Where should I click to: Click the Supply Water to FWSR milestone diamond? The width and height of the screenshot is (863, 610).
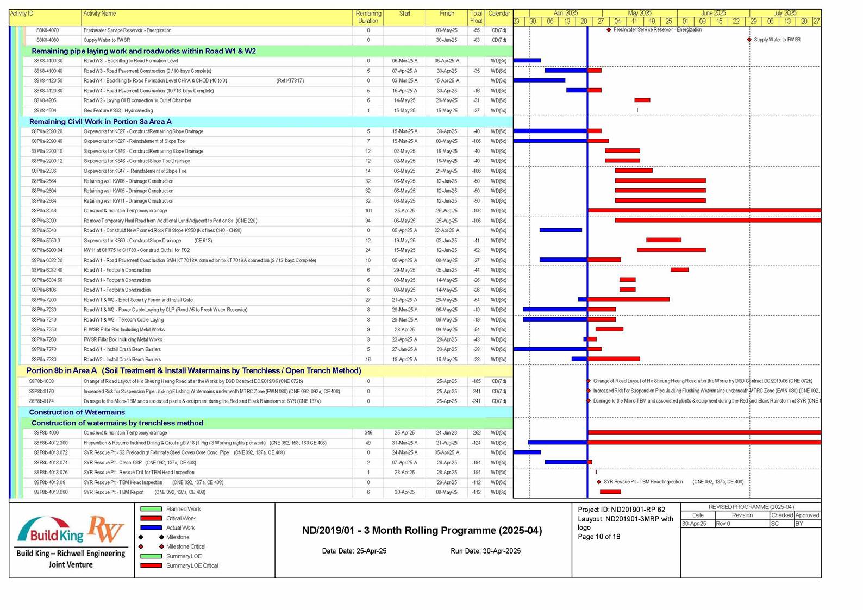pos(749,40)
